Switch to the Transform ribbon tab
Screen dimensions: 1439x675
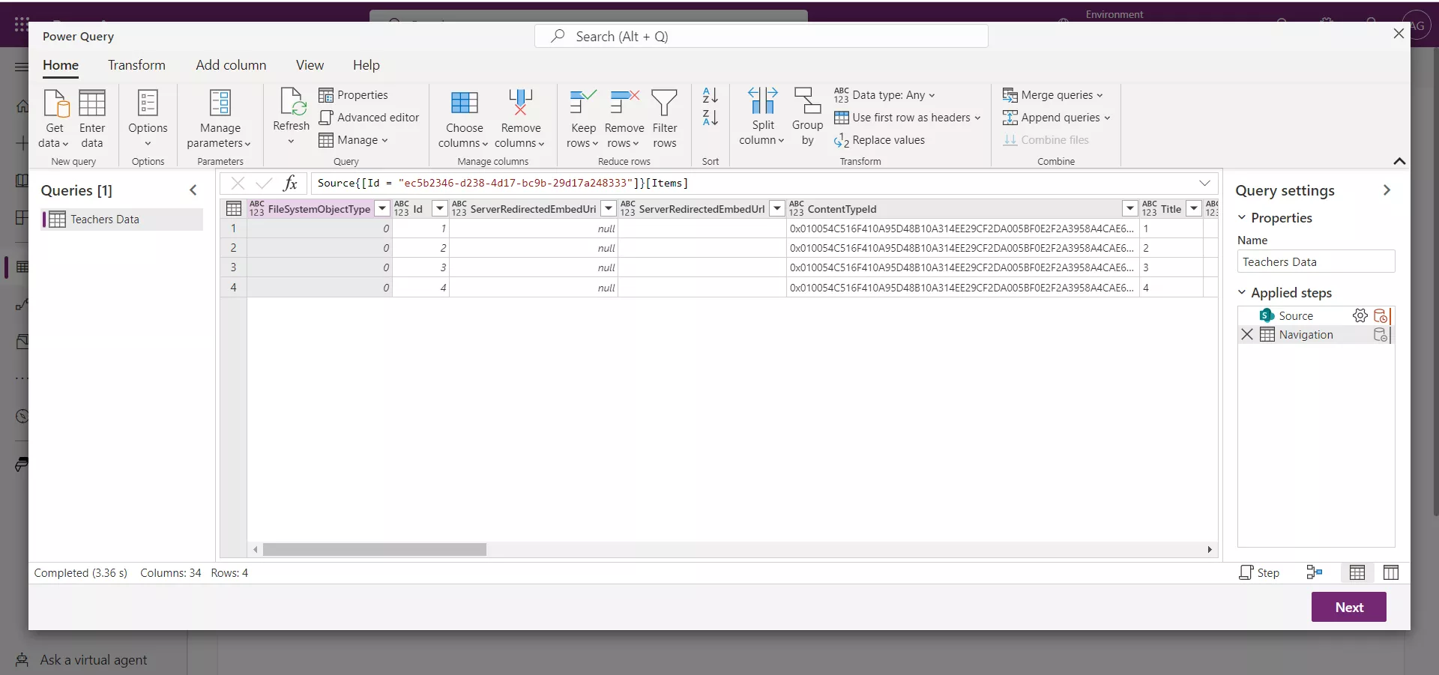click(x=136, y=65)
